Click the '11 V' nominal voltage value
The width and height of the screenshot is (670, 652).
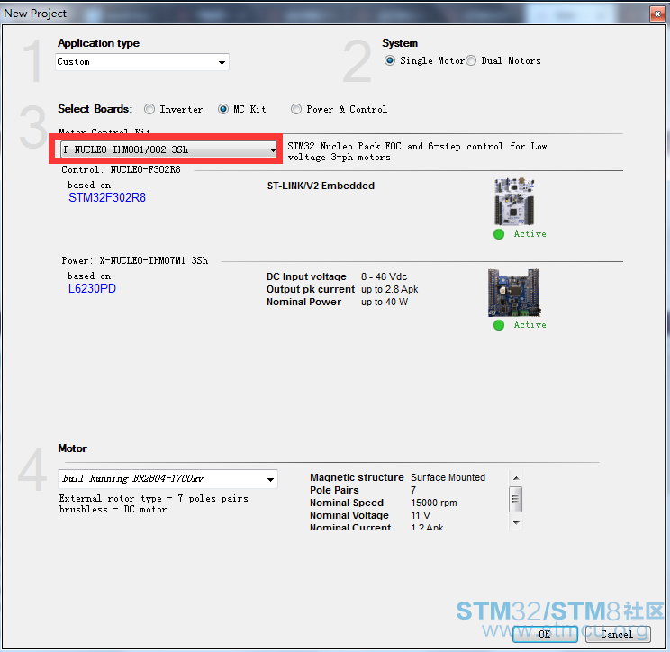pos(421,515)
